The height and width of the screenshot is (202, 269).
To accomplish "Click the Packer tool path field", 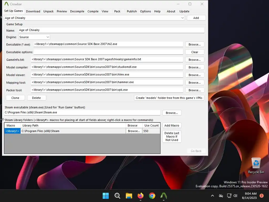I will [x=107, y=90].
